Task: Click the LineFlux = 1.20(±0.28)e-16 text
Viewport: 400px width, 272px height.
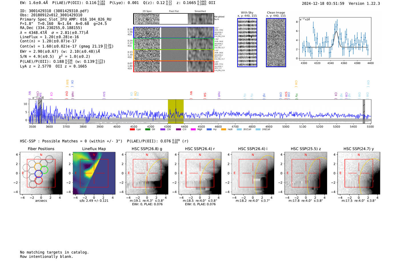Action: (49, 37)
